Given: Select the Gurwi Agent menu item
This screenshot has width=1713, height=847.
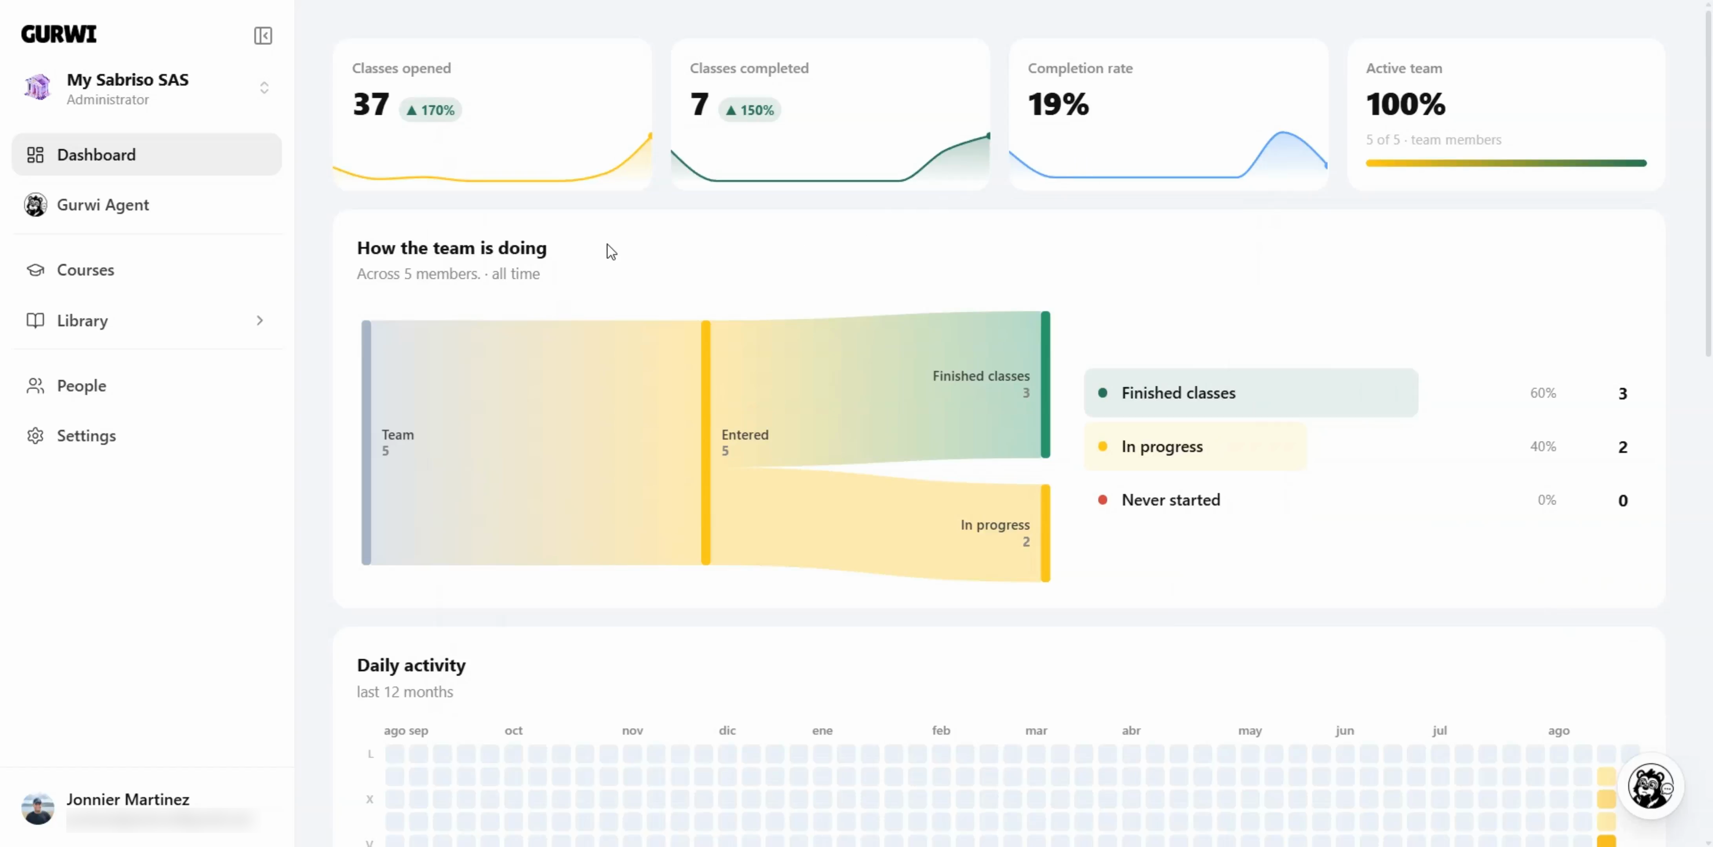Looking at the screenshot, I should click(147, 205).
